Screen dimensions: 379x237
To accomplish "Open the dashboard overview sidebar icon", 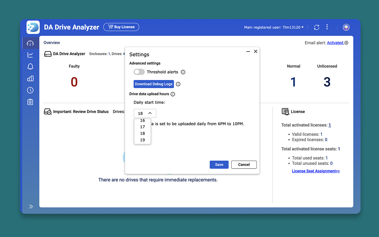I will point(30,43).
